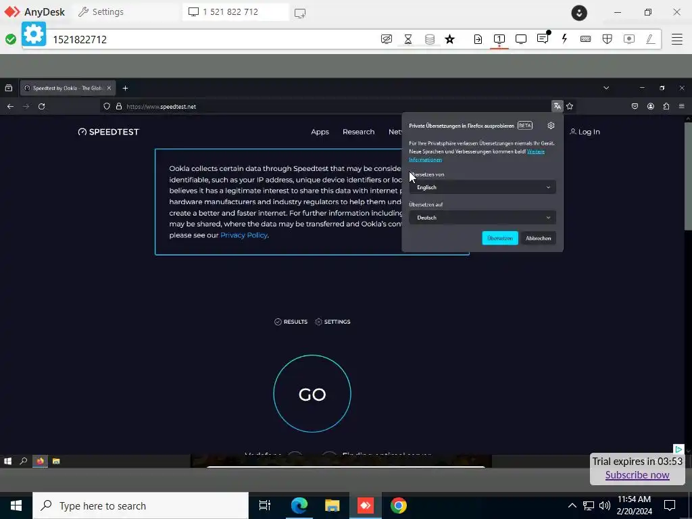Click the Log In link
The height and width of the screenshot is (519, 692).
[x=585, y=132]
